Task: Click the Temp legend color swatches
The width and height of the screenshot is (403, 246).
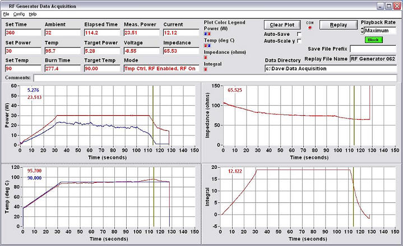Action: 207,46
